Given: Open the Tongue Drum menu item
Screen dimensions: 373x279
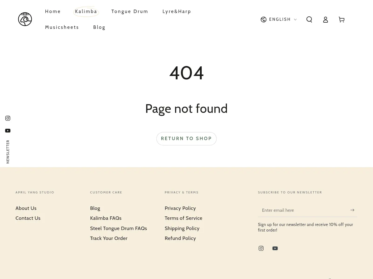Looking at the screenshot, I should click(130, 11).
